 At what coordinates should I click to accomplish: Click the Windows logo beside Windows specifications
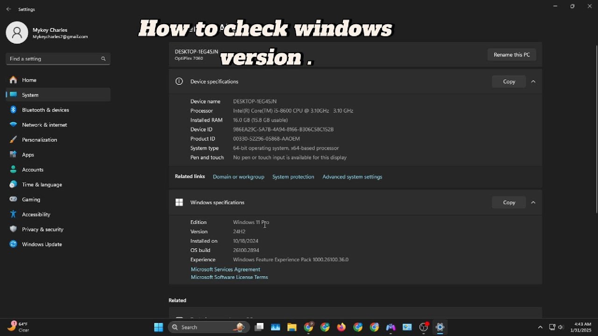[179, 202]
